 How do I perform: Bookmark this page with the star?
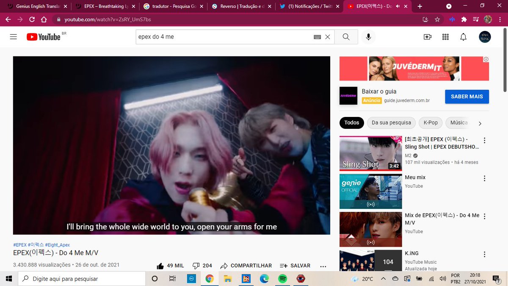437,19
